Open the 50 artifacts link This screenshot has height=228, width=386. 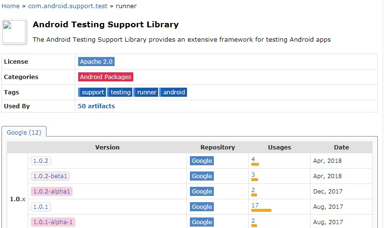point(96,106)
